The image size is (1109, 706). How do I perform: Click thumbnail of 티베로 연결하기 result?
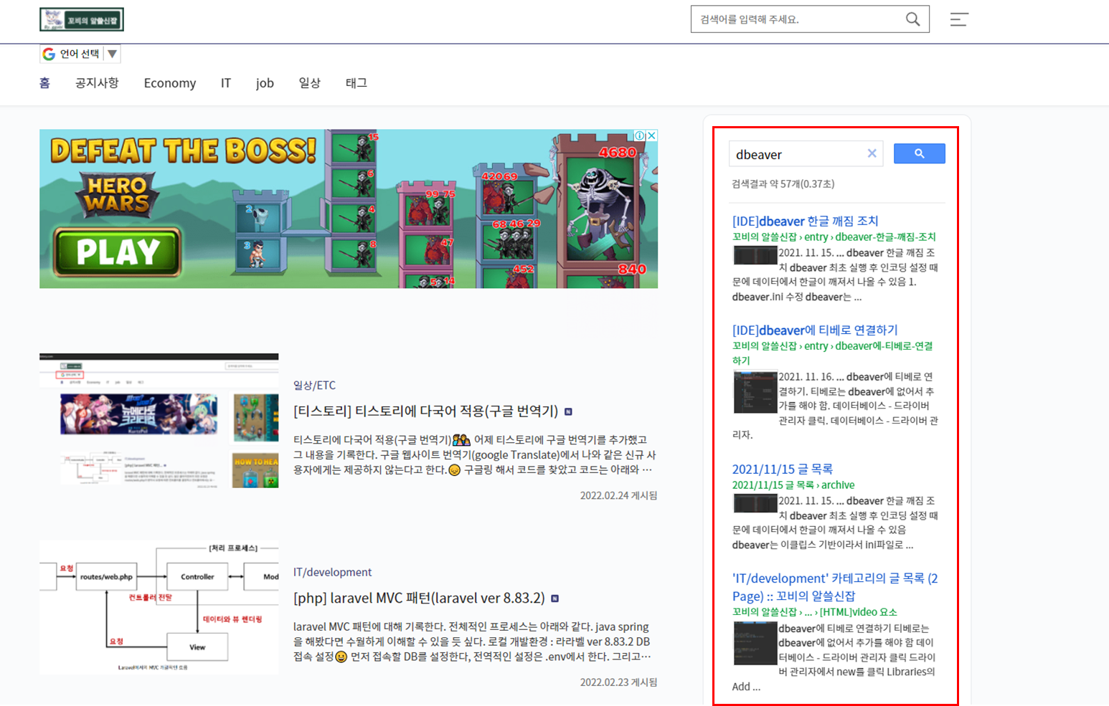pos(755,392)
